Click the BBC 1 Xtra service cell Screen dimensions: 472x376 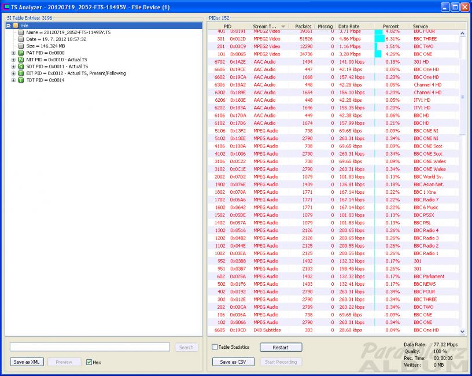(425, 192)
